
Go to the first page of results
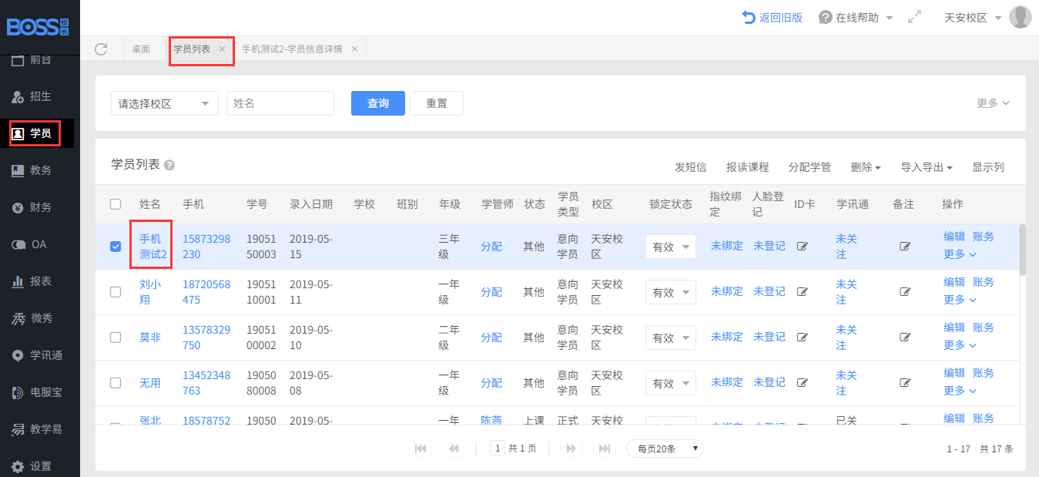[421, 448]
